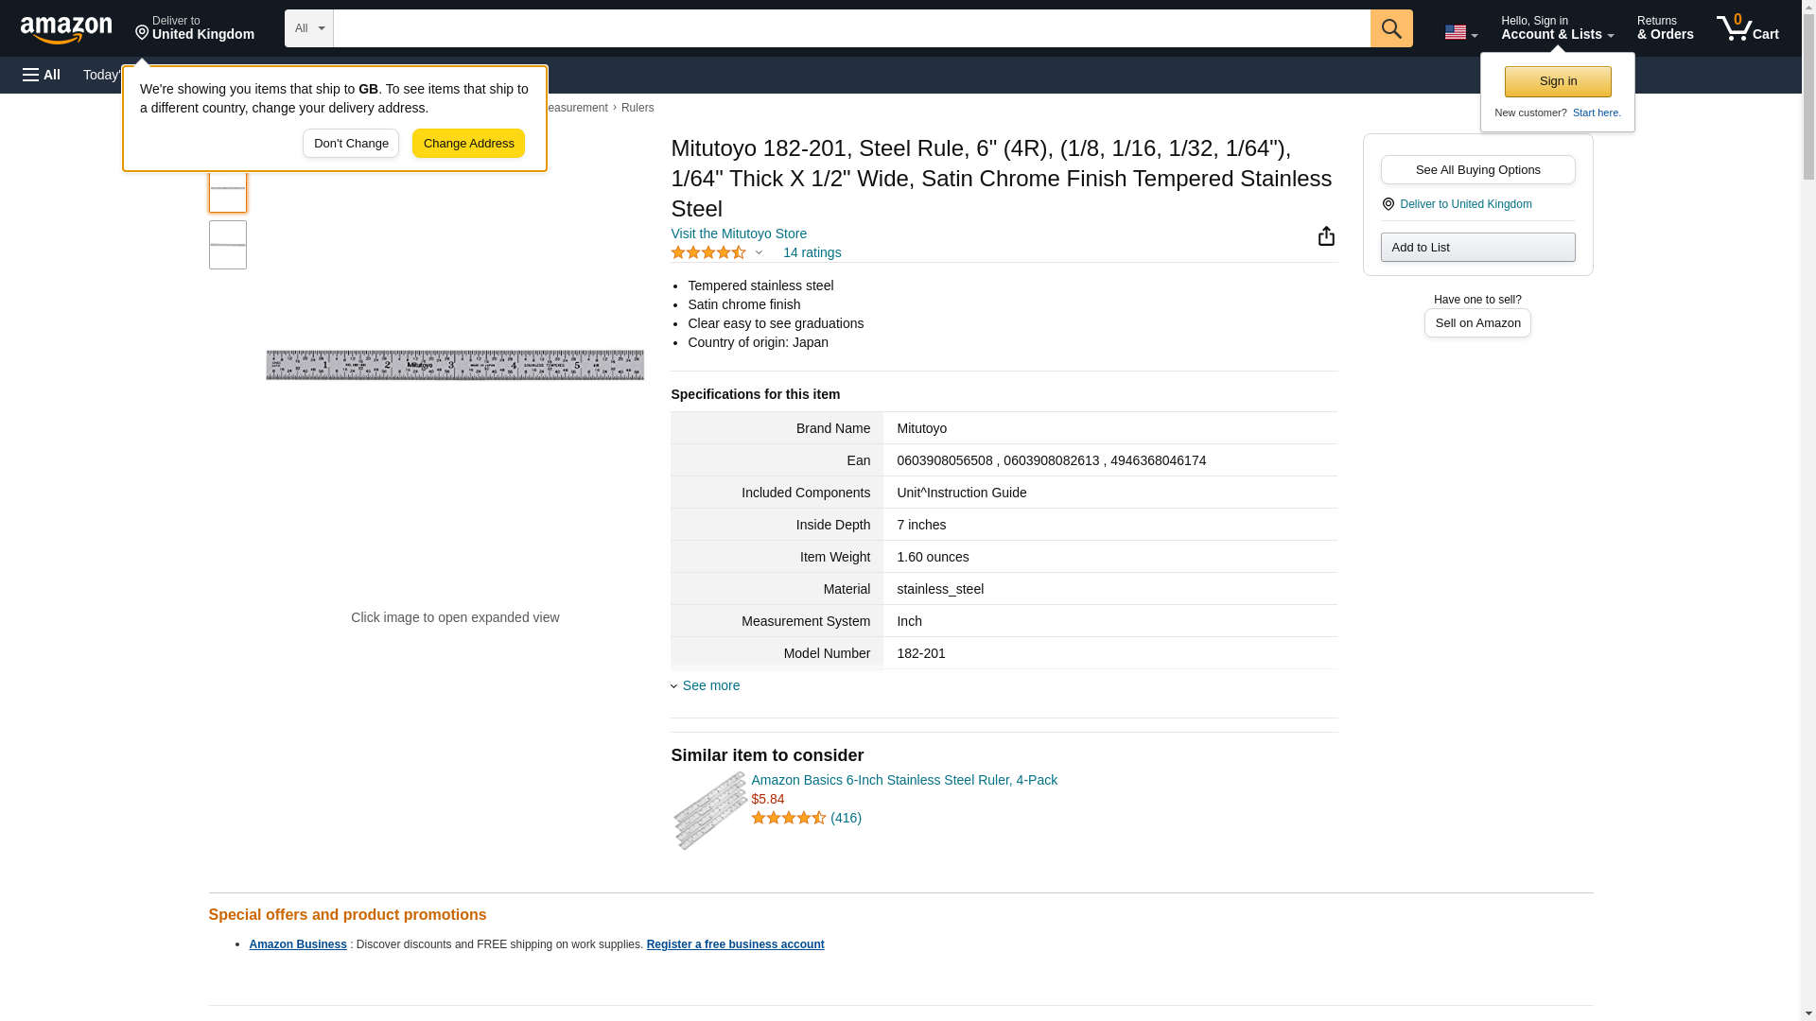
Task: Click the star rating icons
Action: 708,253
